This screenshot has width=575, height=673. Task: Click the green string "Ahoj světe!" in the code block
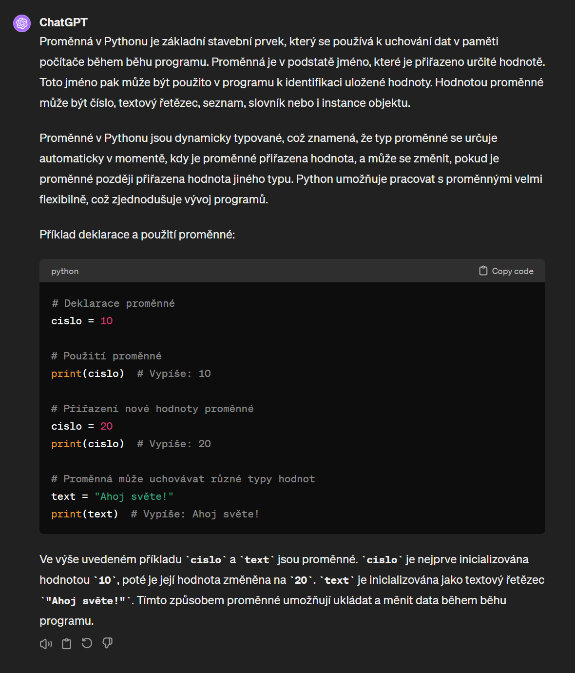click(x=134, y=496)
